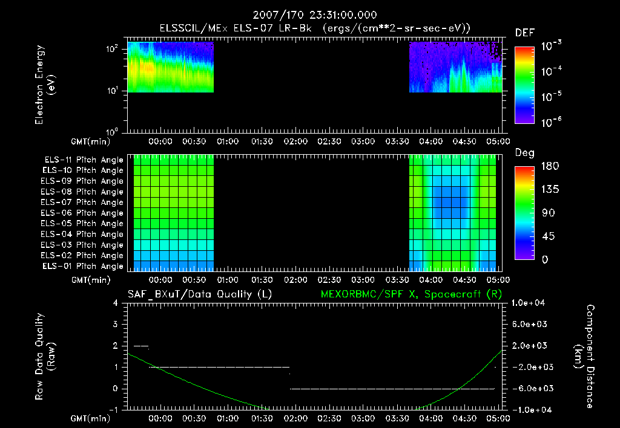Click the Raw Data Quality (Raw) axis label
The height and width of the screenshot is (428, 620).
tap(45, 357)
